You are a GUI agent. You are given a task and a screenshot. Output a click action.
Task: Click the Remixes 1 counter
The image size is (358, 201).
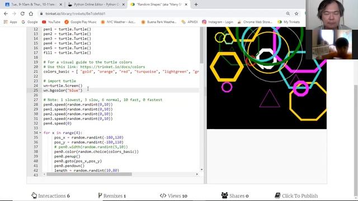pos(112,195)
